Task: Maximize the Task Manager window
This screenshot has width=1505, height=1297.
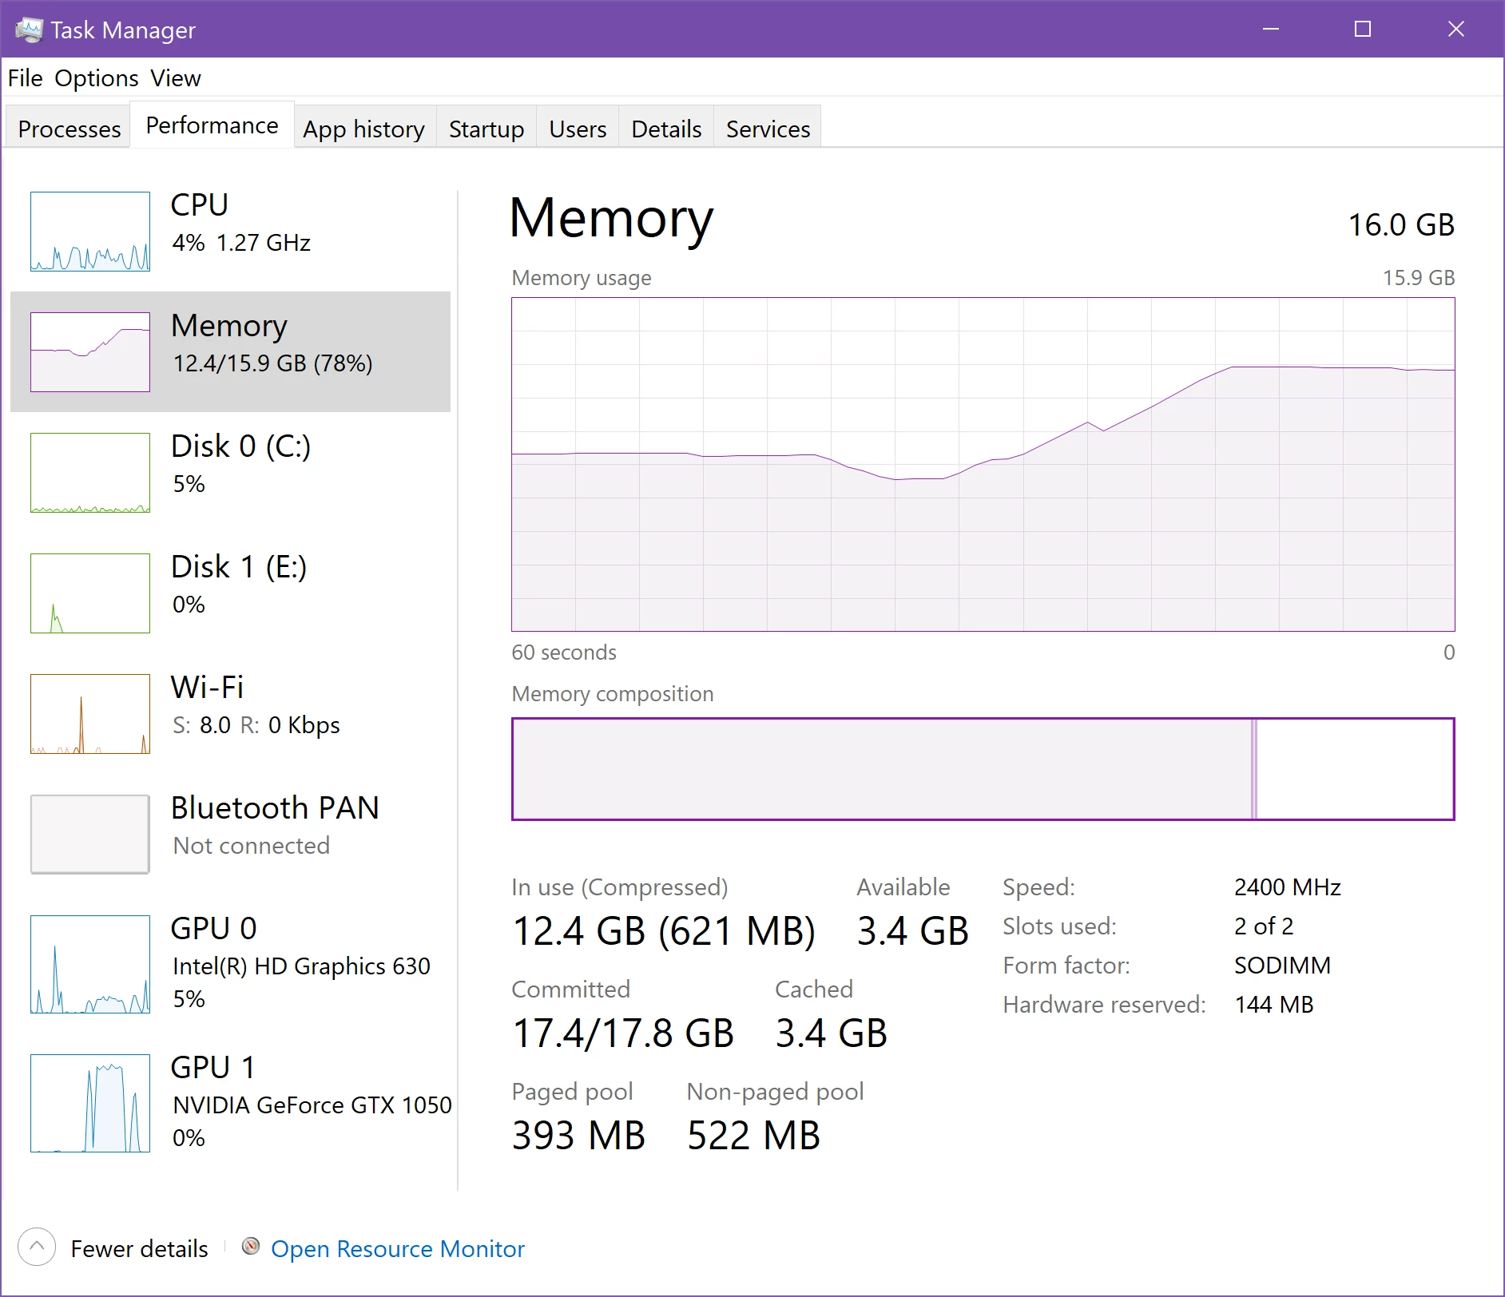Action: tap(1363, 29)
